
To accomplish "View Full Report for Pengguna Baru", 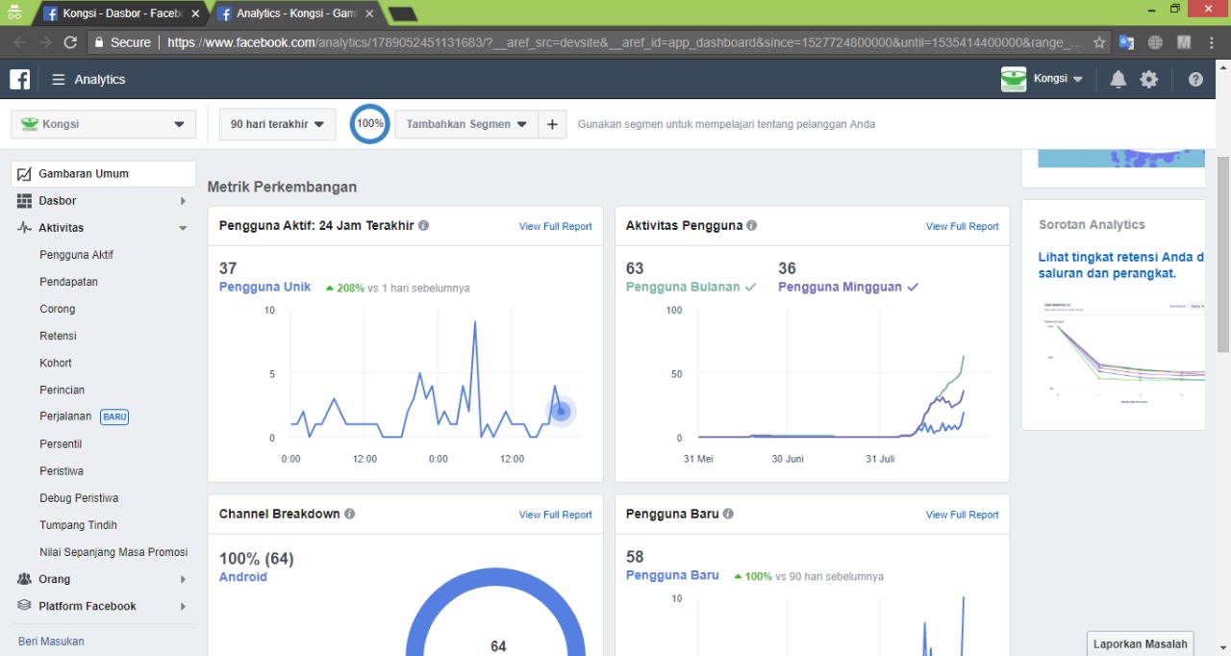I will (x=963, y=515).
